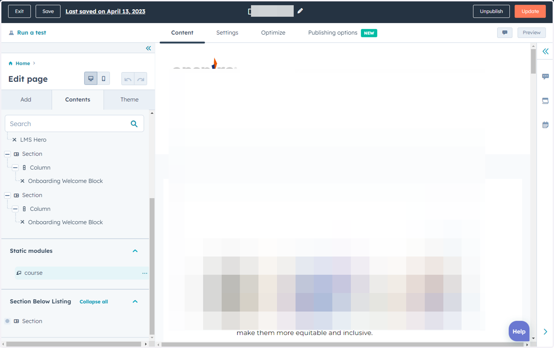Screen dimensions: 554x348
Task: Click the up arrow of the left panel scrollbar
Action: click(x=152, y=113)
